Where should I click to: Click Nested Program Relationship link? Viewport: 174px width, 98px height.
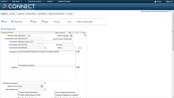[x=62, y=39]
